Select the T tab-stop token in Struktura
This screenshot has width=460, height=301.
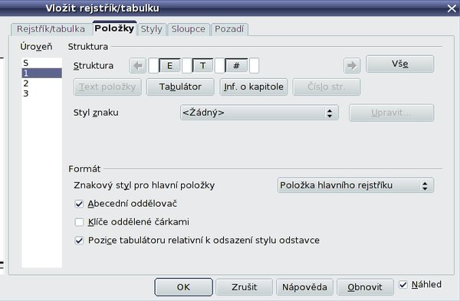pyautogui.click(x=202, y=66)
